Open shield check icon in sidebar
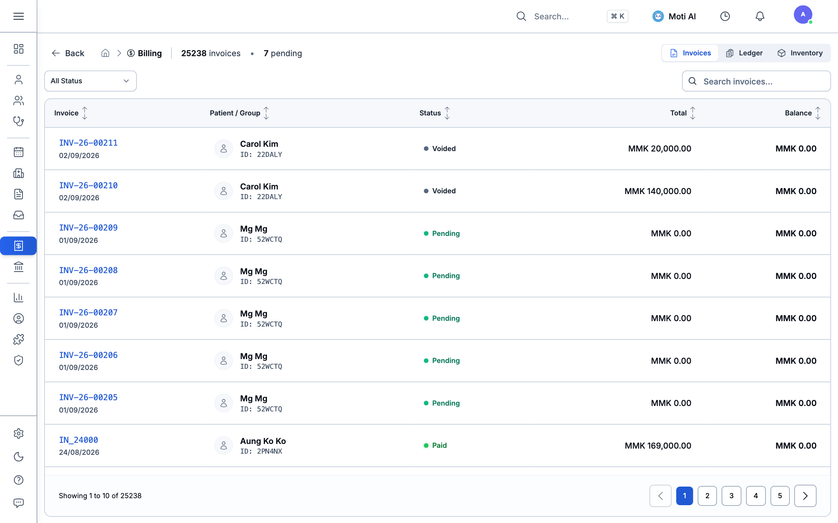 point(18,360)
